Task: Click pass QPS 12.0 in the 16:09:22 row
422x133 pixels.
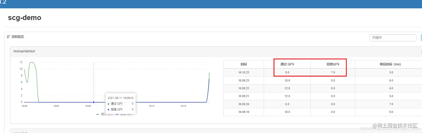Action: (287, 88)
